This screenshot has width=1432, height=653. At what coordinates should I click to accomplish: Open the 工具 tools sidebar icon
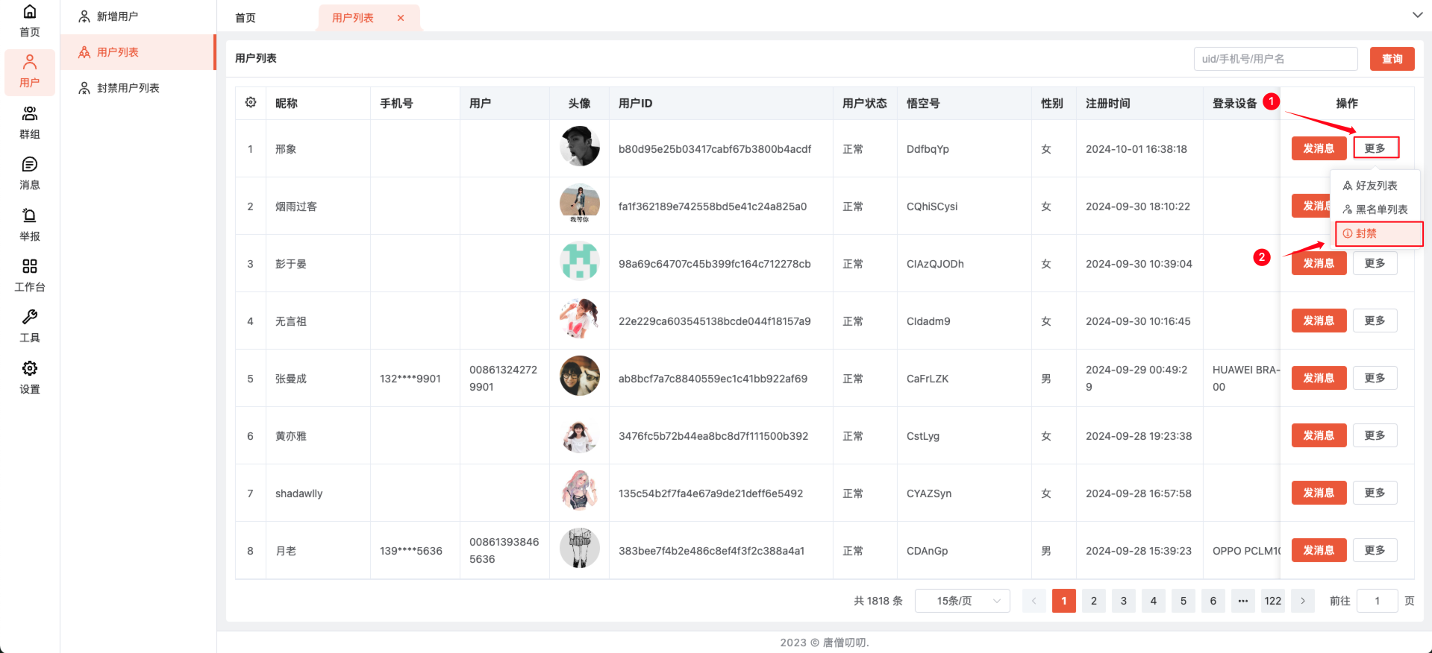tap(30, 326)
